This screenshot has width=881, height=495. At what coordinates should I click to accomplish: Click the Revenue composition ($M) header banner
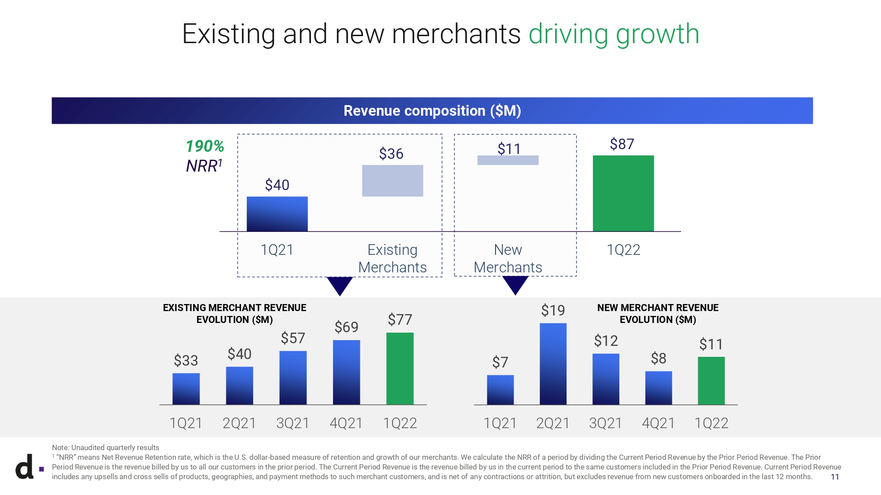[x=432, y=111]
